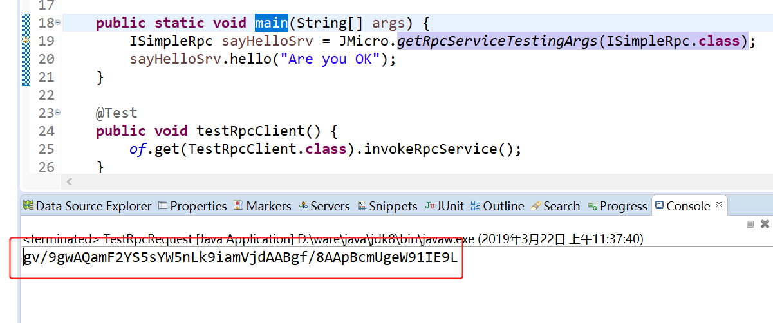Click the Terminate square icon in Console
The width and height of the screenshot is (773, 323).
click(750, 225)
